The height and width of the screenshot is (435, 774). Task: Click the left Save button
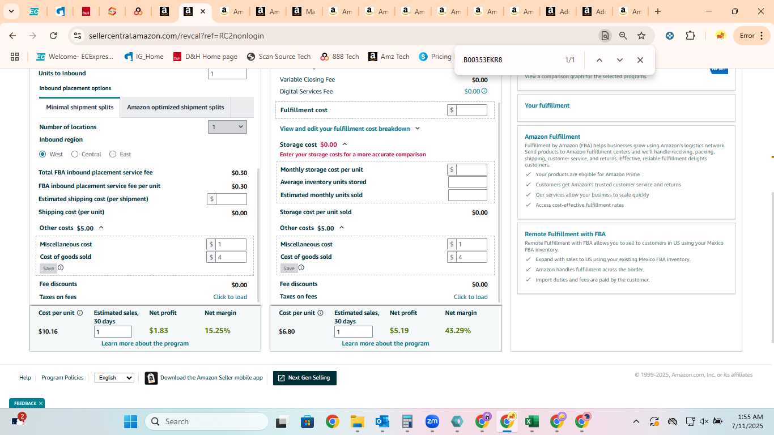[48, 268]
